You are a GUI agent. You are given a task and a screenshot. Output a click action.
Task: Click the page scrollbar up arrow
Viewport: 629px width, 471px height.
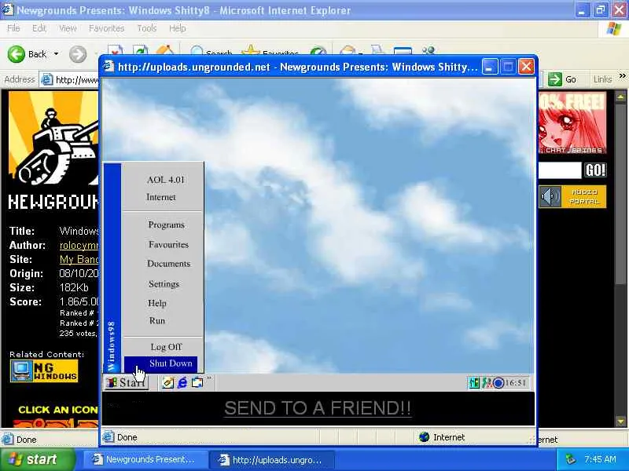(x=620, y=97)
